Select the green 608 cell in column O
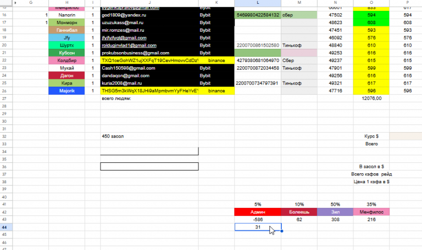The height and width of the screenshot is (250, 422). [x=371, y=22]
